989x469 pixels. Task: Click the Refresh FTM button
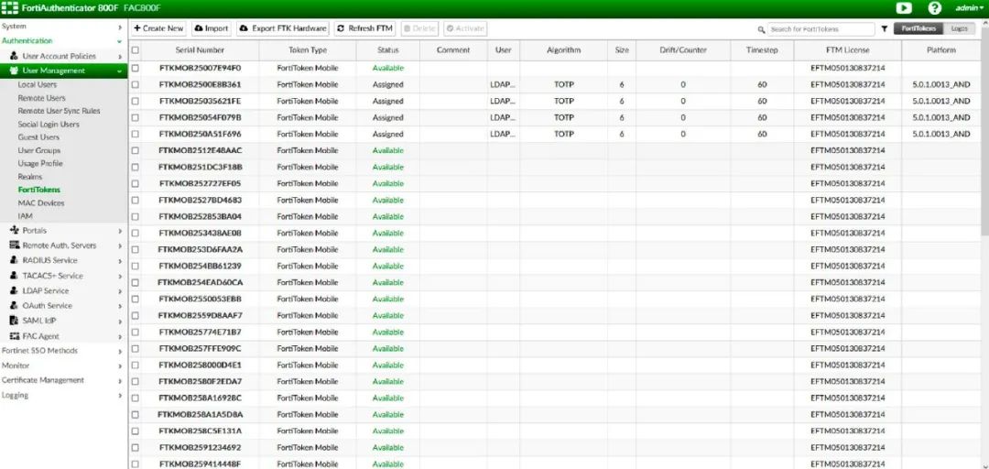365,28
